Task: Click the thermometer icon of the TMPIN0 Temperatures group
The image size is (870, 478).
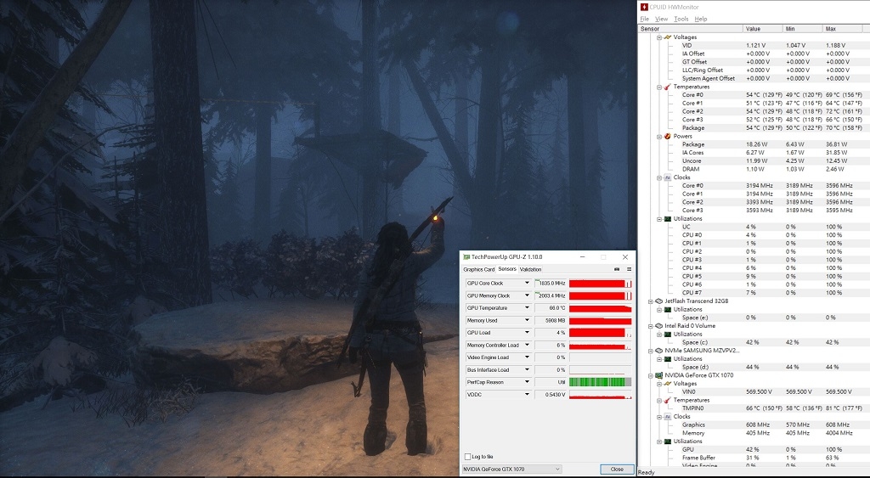Action: point(668,400)
